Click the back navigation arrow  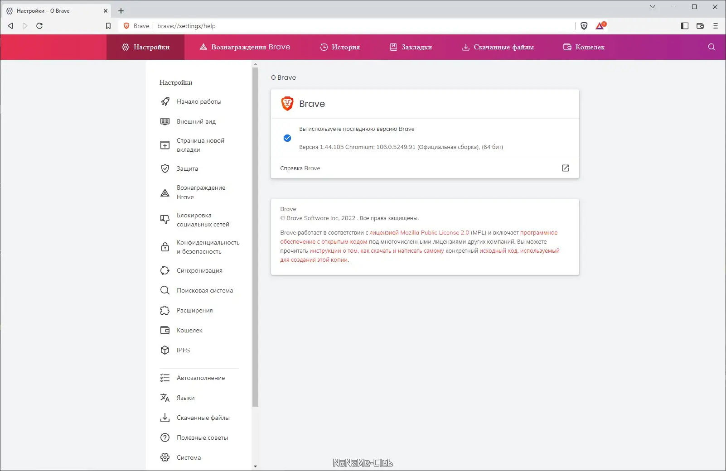(x=10, y=26)
